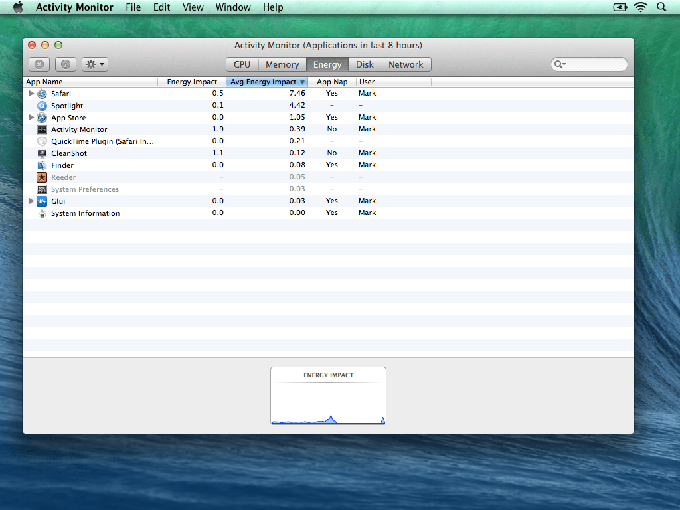Click the battery status icon
The image size is (680, 510).
(620, 7)
